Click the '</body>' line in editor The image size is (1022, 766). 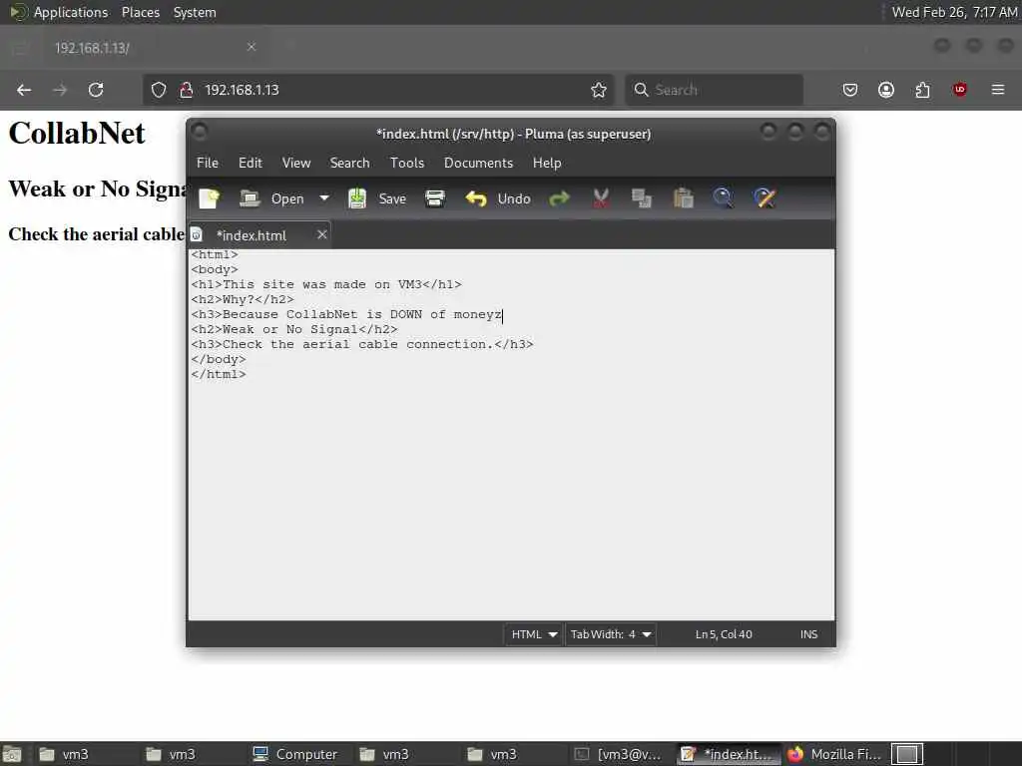tap(219, 359)
